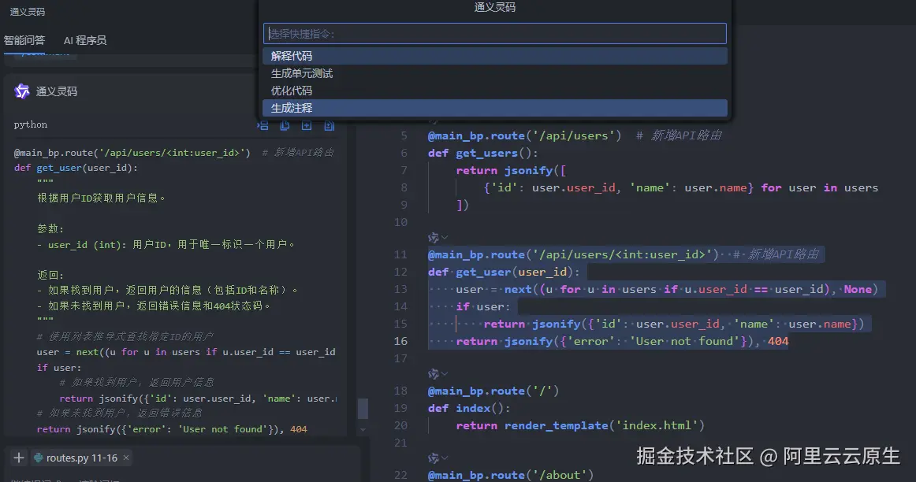916x482 pixels.
Task: Click 'def index():' line in the editor
Action: click(469, 408)
